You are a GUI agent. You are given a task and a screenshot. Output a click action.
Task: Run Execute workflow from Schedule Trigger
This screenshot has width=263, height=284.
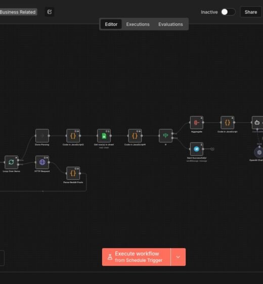click(136, 257)
